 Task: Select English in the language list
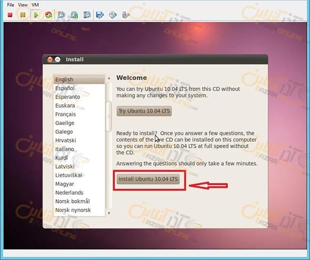coord(79,80)
